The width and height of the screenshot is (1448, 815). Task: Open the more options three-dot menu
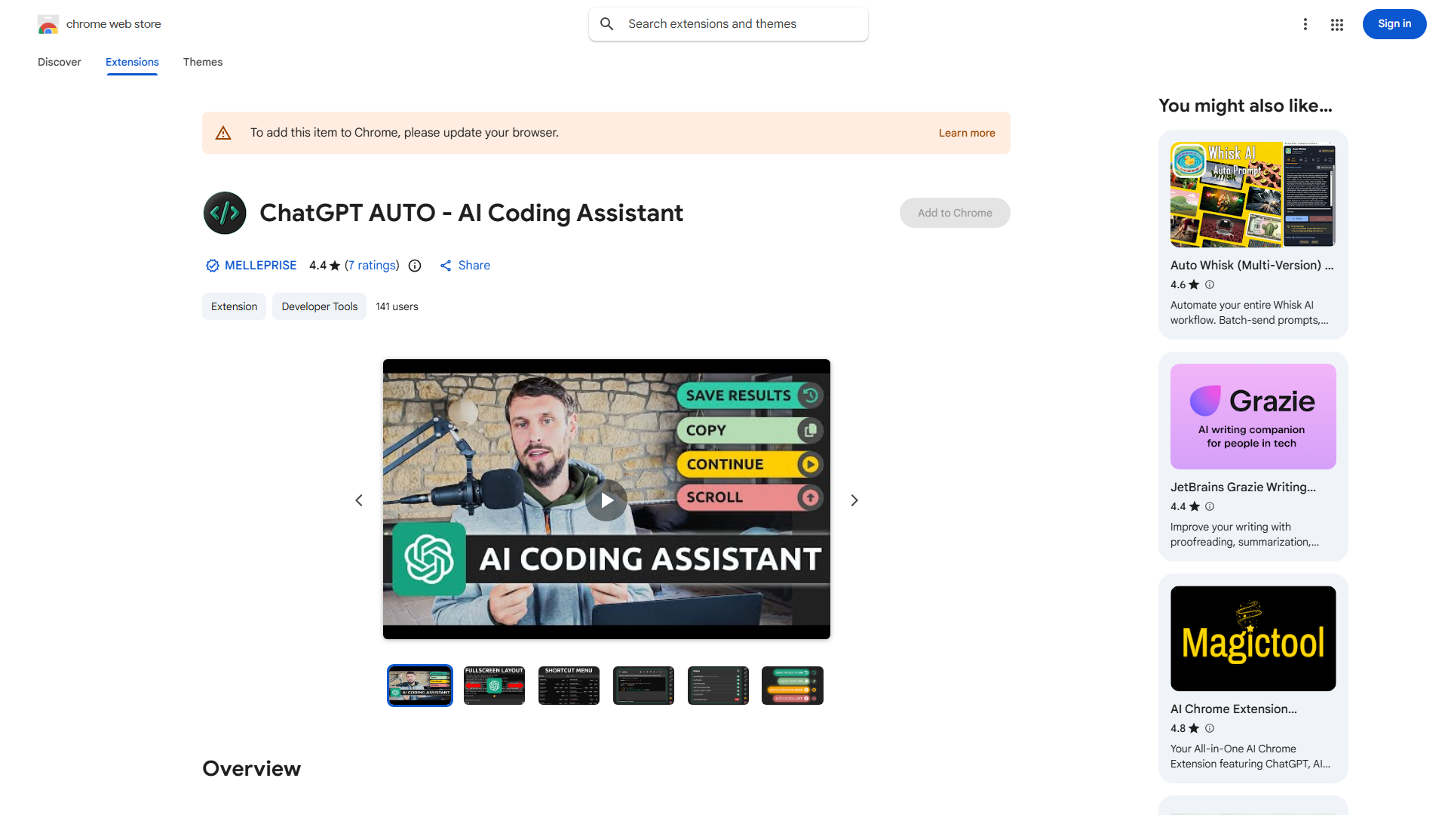(x=1305, y=24)
